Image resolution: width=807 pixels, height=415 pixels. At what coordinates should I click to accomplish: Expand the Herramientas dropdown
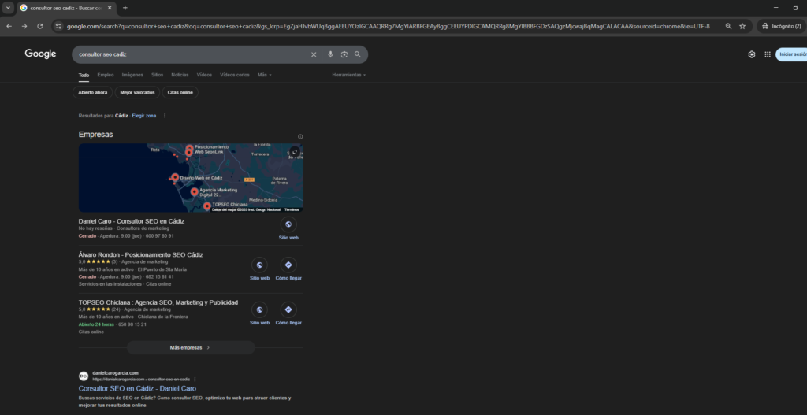(349, 75)
